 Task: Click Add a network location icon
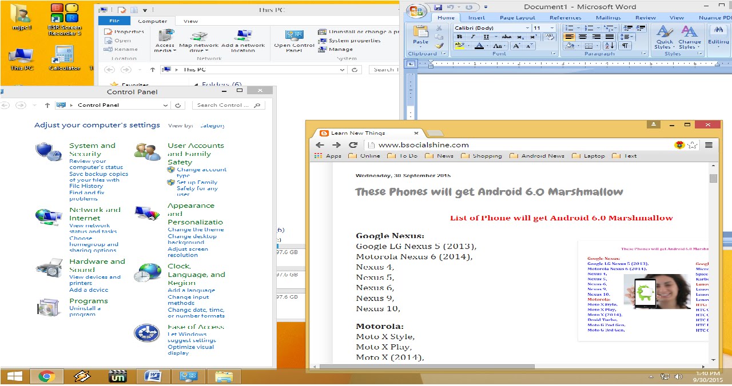tap(243, 41)
